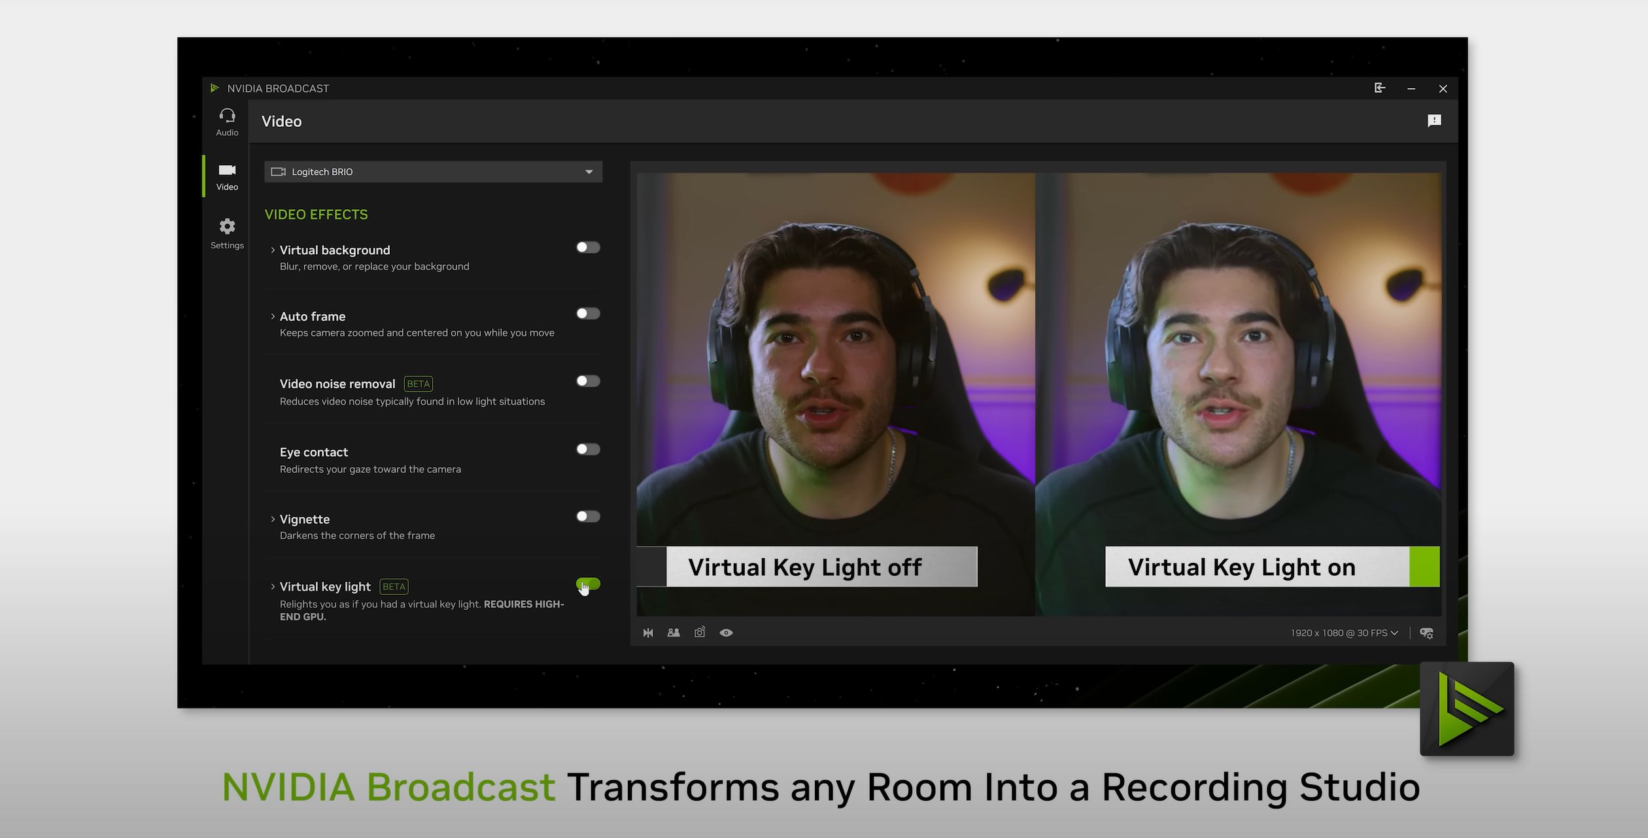
Task: Expand the Auto frame chevron
Action: coord(273,316)
